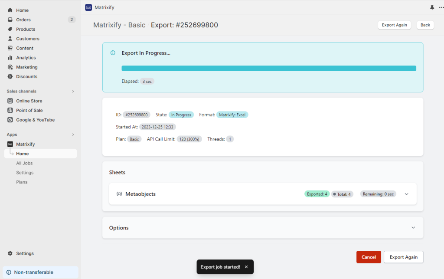444x279 pixels.
Task: Open the Plans page in Matrixify
Action: click(22, 182)
